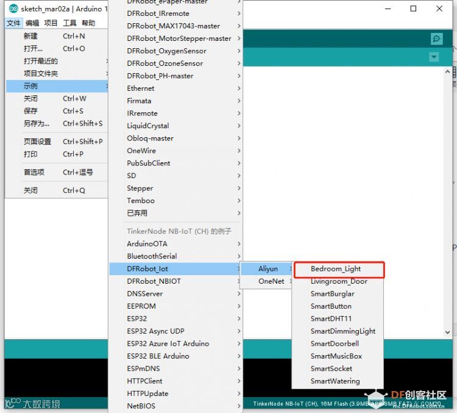Select 新建 from the file menu

[x=57, y=36]
